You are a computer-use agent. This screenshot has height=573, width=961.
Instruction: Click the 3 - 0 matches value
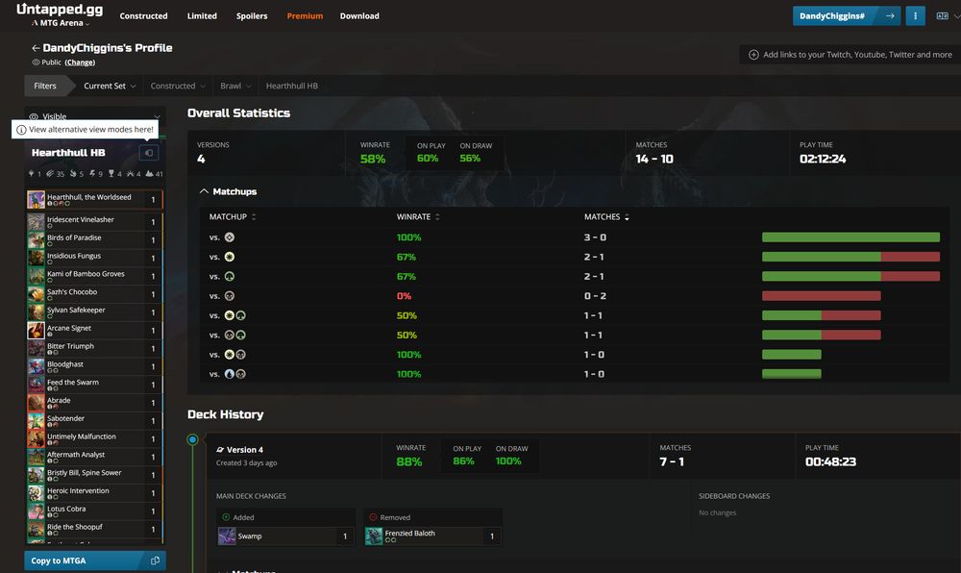pyautogui.click(x=595, y=237)
